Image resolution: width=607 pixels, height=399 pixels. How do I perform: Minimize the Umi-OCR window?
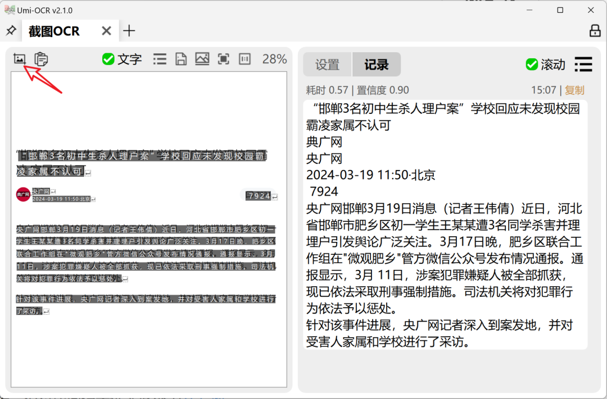(529, 10)
